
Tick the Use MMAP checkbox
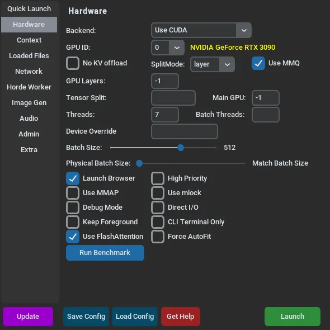73,193
